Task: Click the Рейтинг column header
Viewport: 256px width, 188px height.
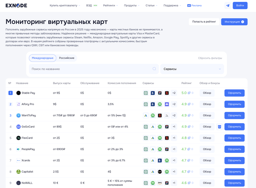Action: 187,83
